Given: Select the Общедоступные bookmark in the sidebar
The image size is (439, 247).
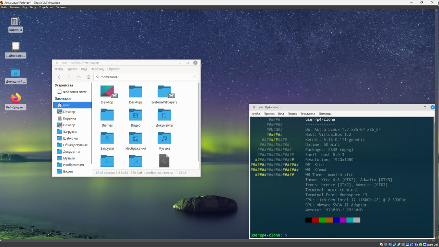Looking at the screenshot, I should 72,145.
